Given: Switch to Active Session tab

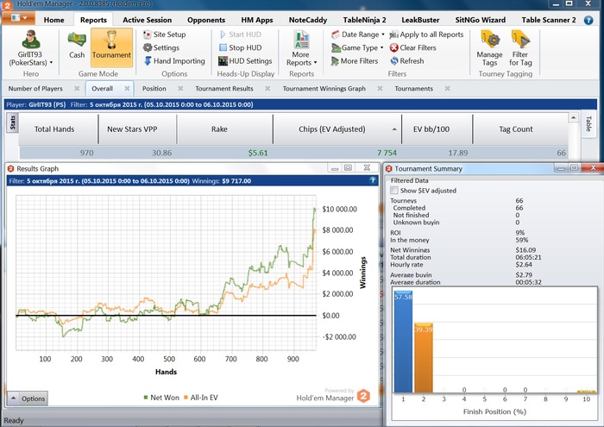Looking at the screenshot, I should tap(148, 20).
